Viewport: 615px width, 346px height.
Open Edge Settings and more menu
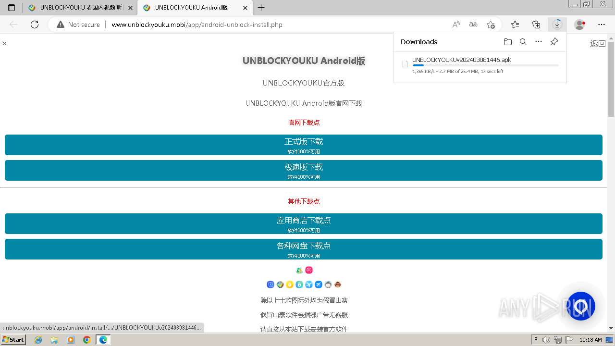tap(602, 25)
